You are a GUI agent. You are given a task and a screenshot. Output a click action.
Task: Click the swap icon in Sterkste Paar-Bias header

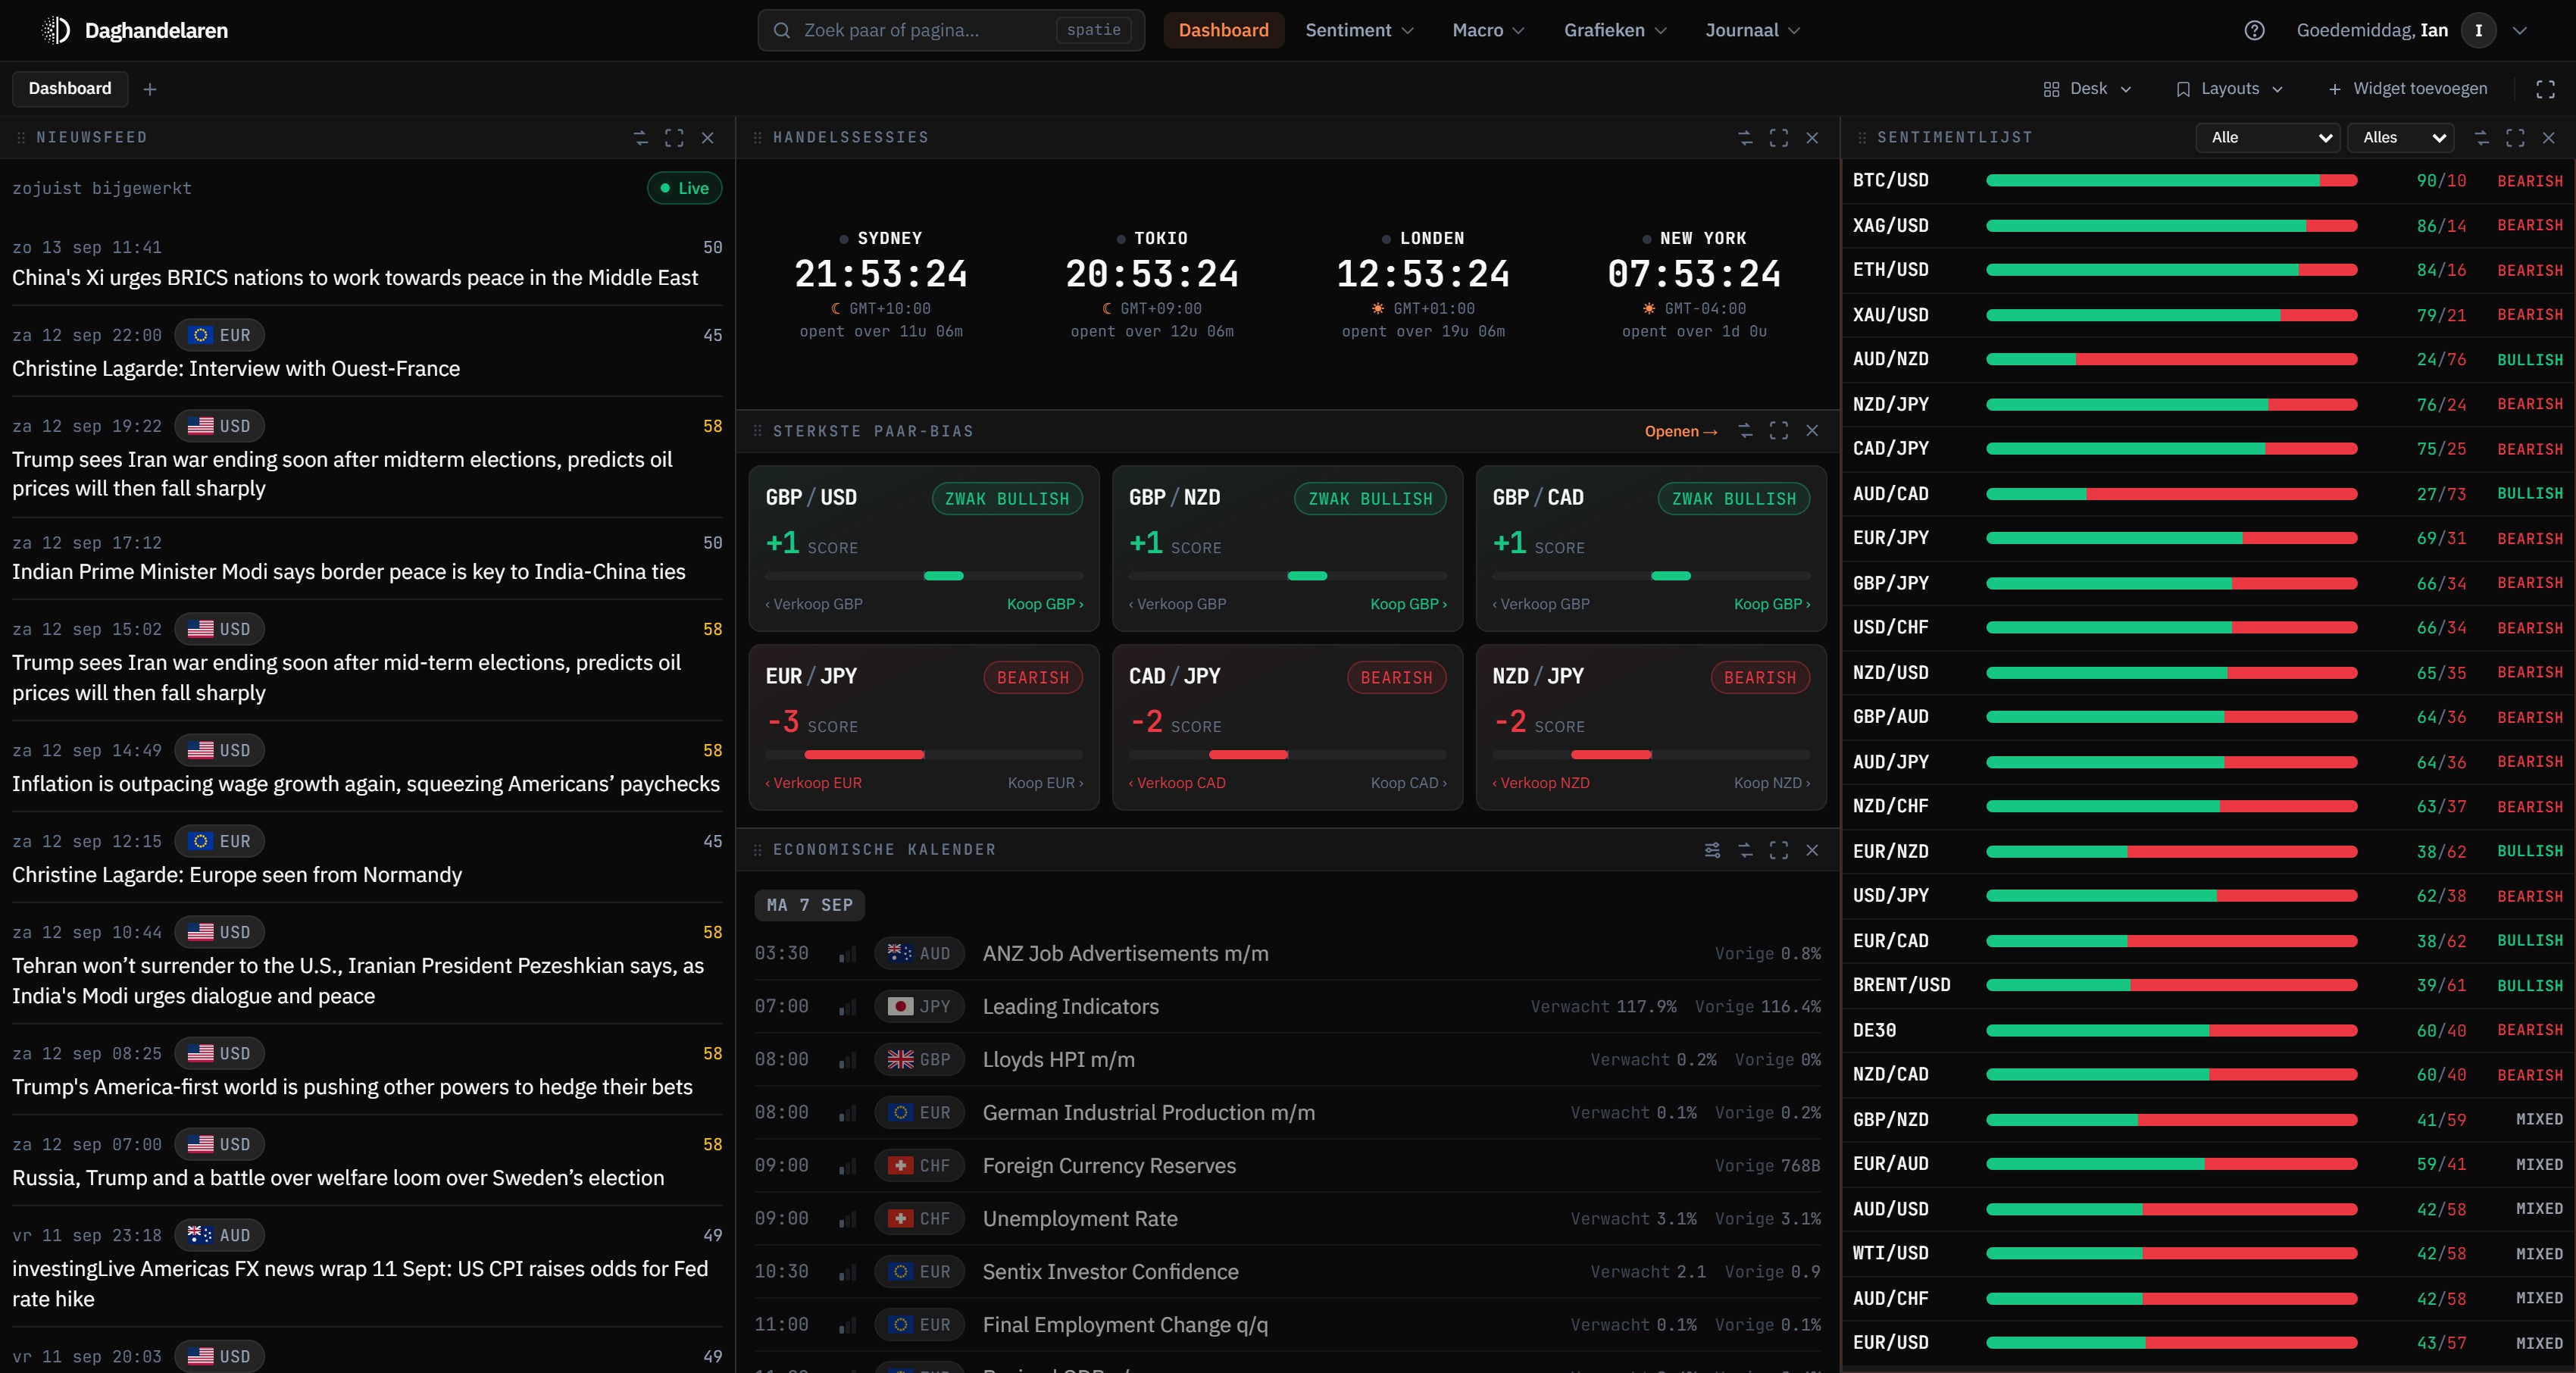tap(1745, 431)
